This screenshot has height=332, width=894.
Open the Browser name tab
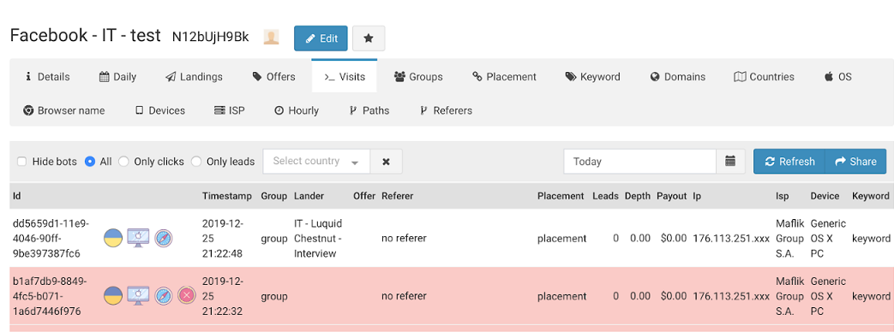[63, 110]
